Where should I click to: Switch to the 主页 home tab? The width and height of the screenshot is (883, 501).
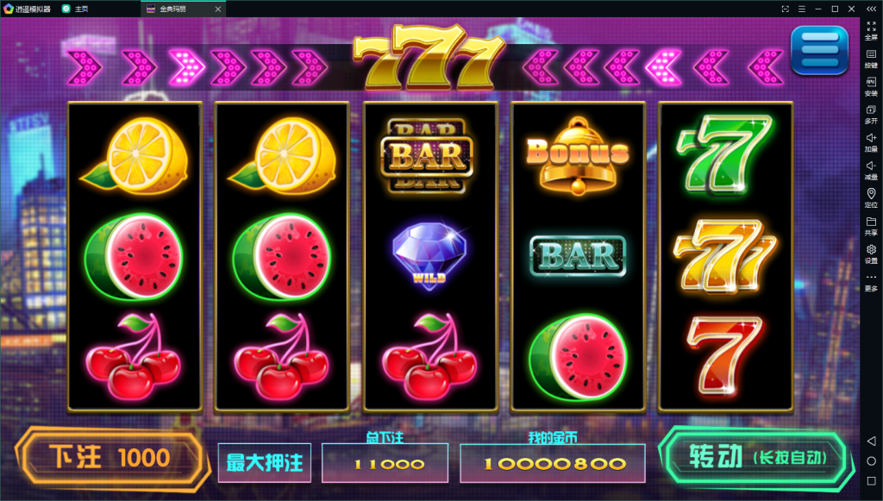click(x=76, y=9)
